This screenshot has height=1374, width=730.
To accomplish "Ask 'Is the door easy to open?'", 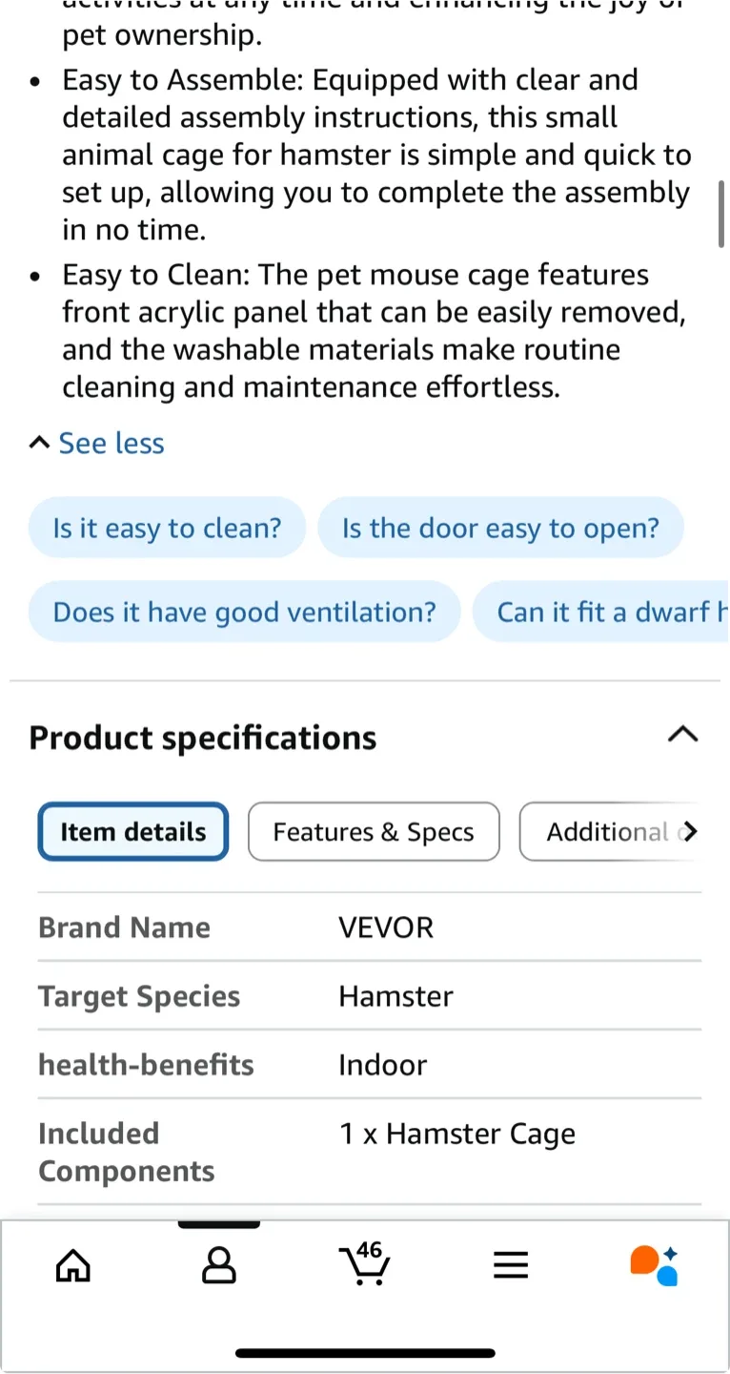I will [501, 528].
